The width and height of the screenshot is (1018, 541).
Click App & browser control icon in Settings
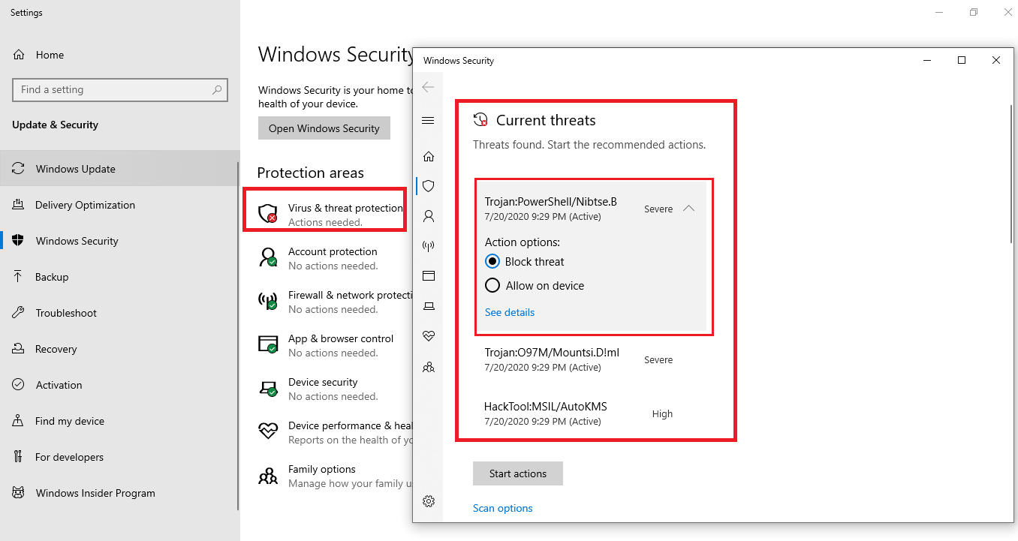[268, 345]
